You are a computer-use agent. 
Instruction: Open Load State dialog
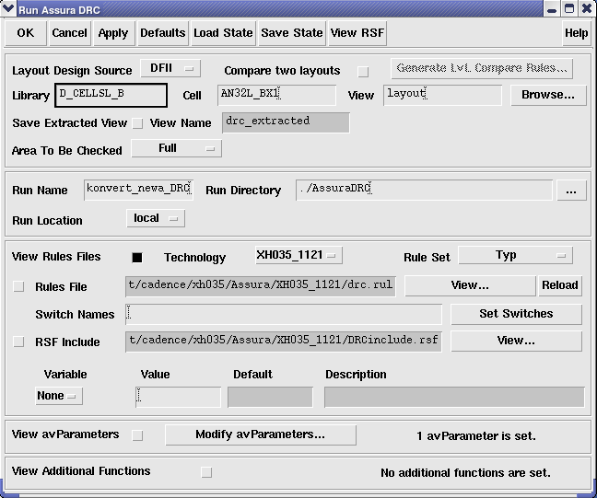223,33
